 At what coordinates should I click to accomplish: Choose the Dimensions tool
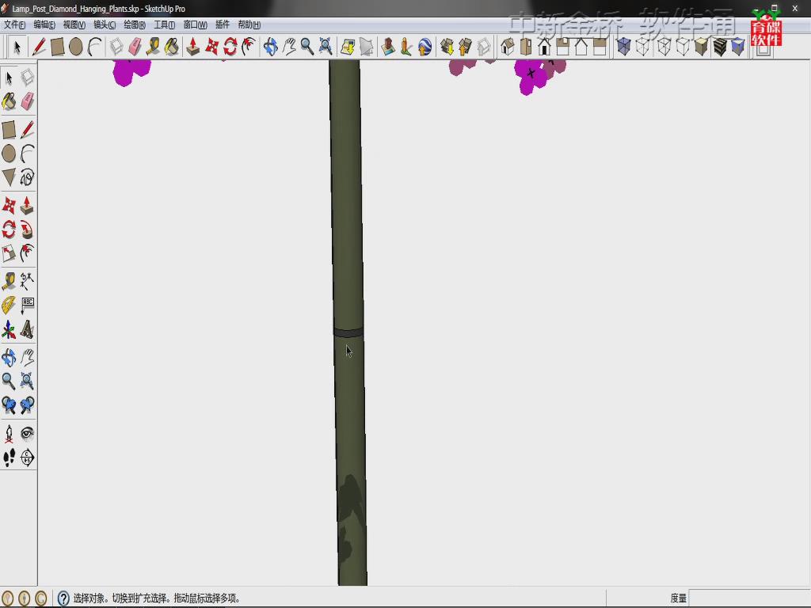pyautogui.click(x=27, y=281)
